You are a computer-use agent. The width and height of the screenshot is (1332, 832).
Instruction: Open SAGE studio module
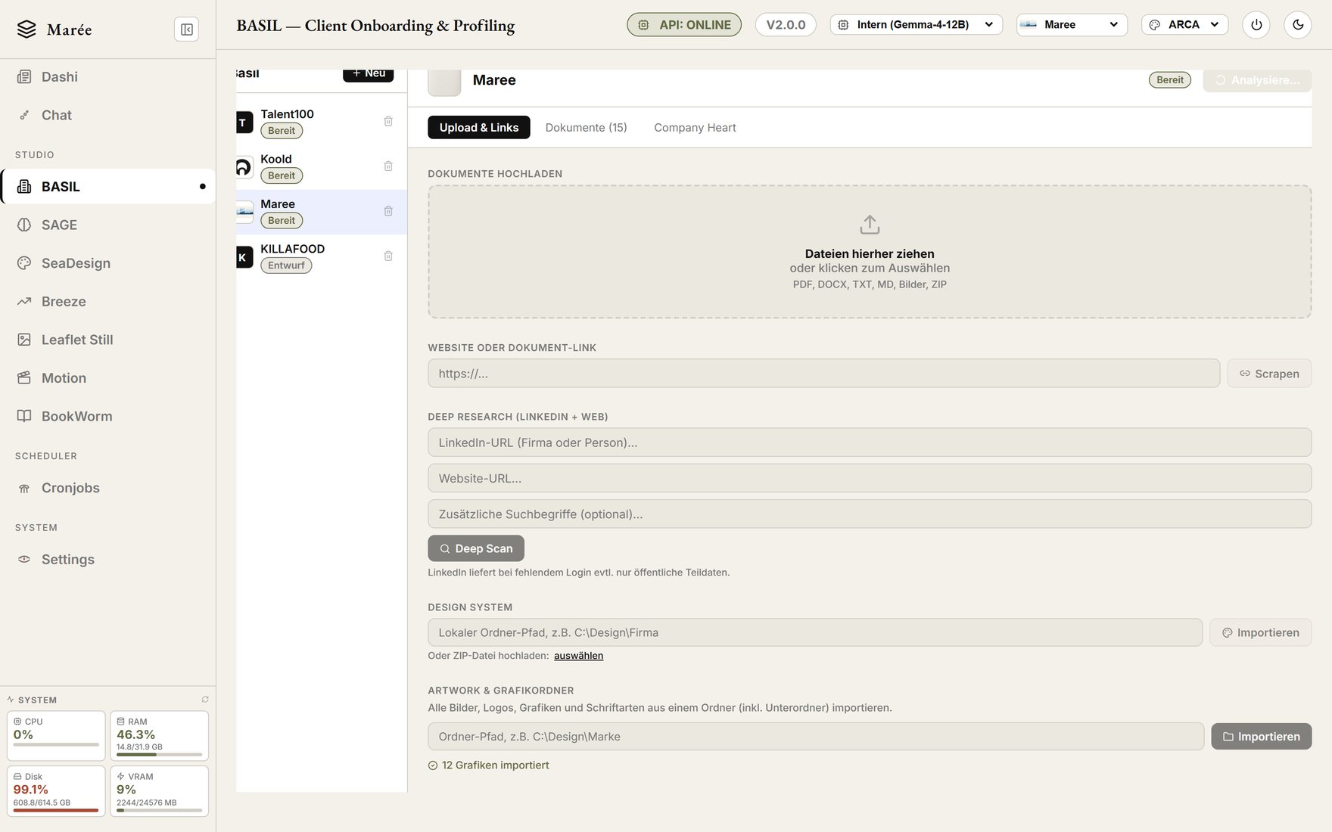click(x=108, y=225)
